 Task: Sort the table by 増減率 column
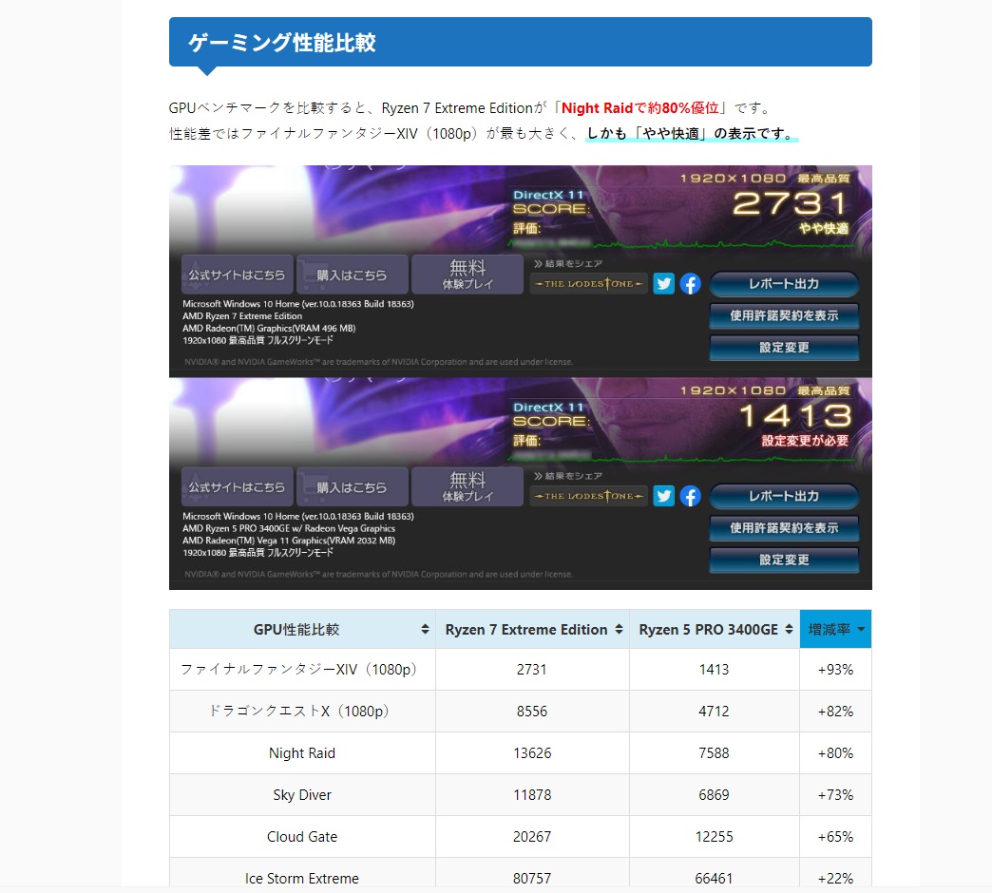pyautogui.click(x=836, y=629)
